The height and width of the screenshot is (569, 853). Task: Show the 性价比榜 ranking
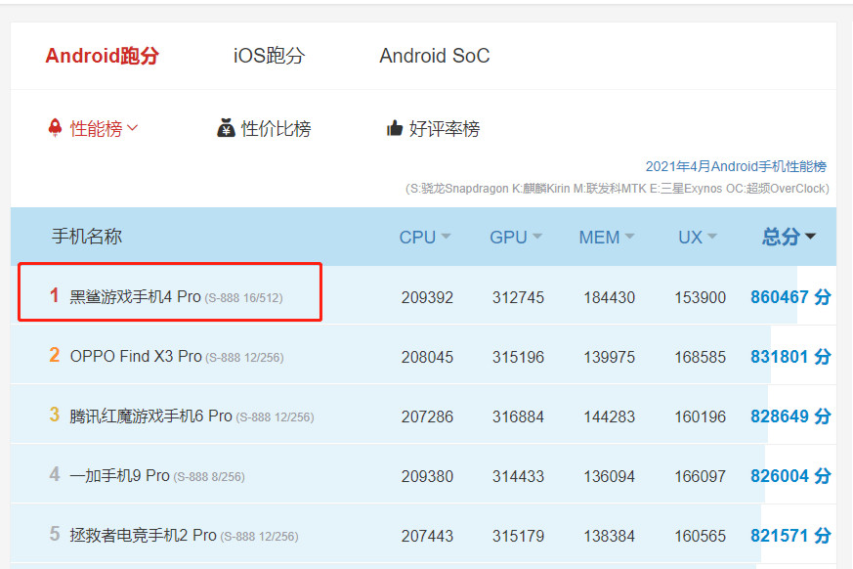276,129
